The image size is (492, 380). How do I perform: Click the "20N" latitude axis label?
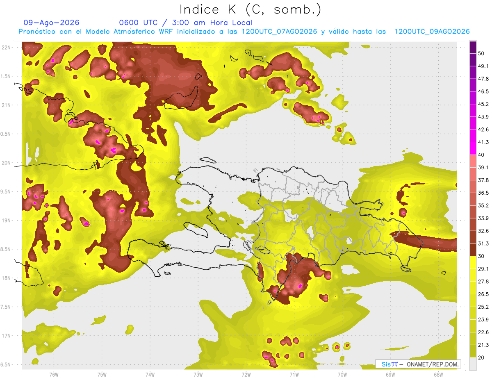coord(6,163)
